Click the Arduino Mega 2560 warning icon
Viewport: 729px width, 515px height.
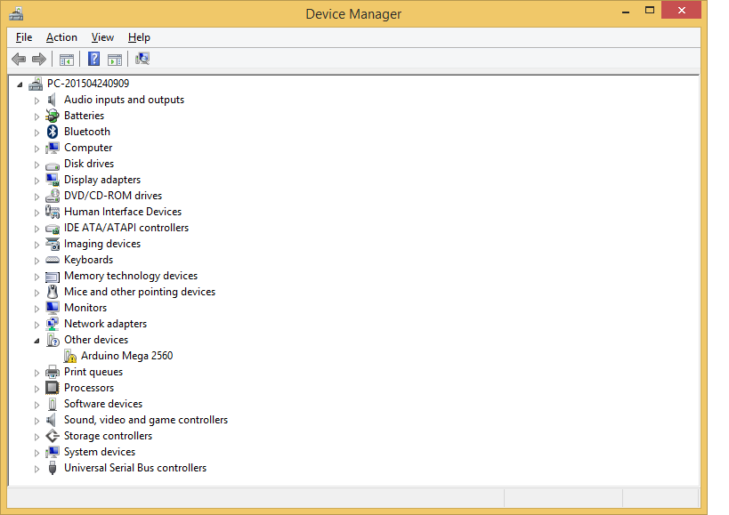[x=69, y=356]
